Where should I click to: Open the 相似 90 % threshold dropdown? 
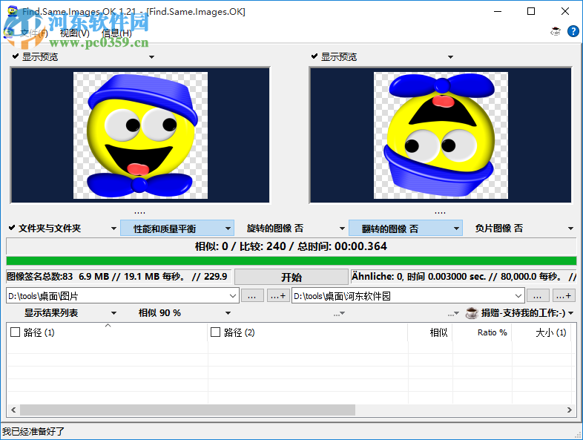pos(228,313)
